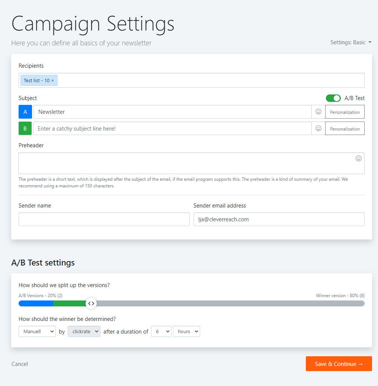Click the subject B input field

[172, 129]
